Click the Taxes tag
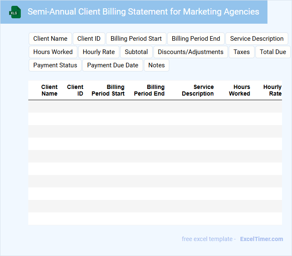Image resolution: width=292 pixels, height=256 pixels. point(242,52)
